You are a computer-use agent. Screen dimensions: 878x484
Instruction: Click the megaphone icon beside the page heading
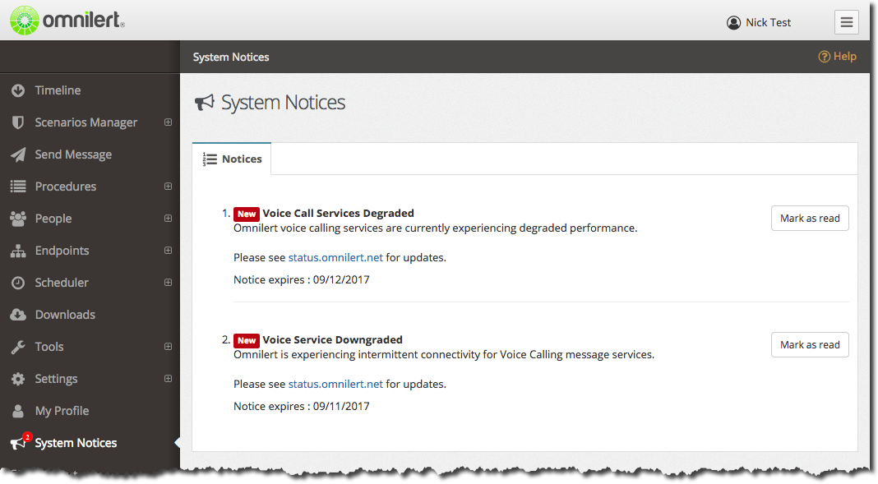pos(205,103)
